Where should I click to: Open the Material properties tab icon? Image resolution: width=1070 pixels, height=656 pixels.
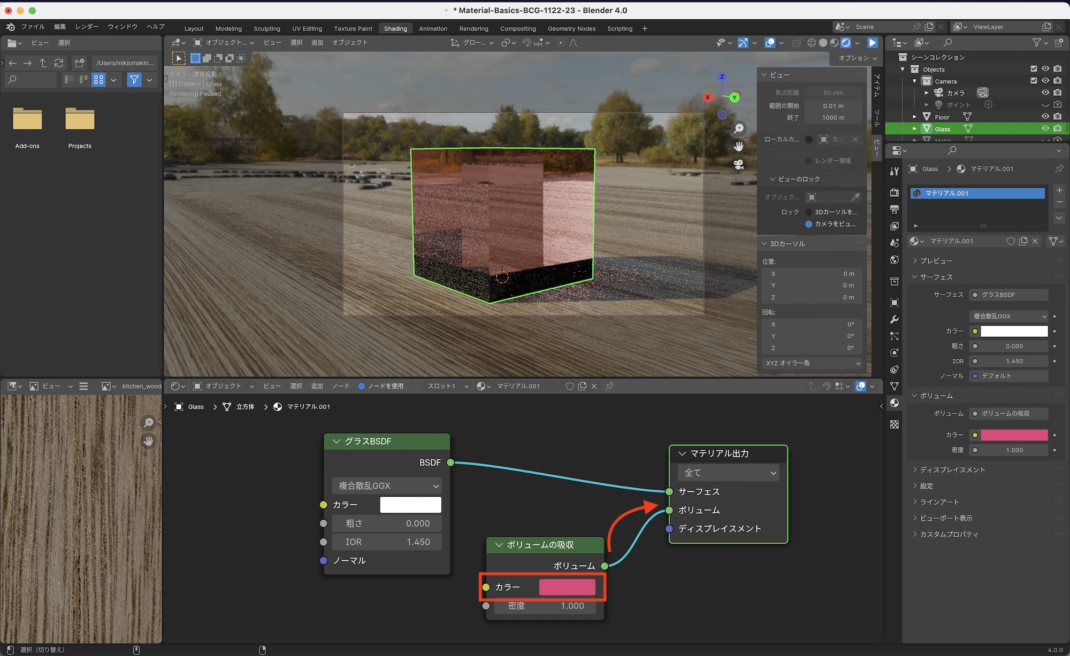click(895, 403)
